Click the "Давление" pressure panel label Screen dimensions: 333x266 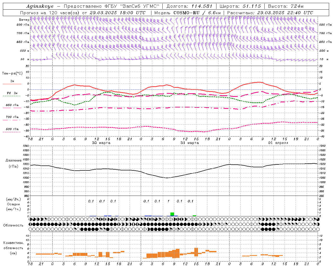[14, 161]
